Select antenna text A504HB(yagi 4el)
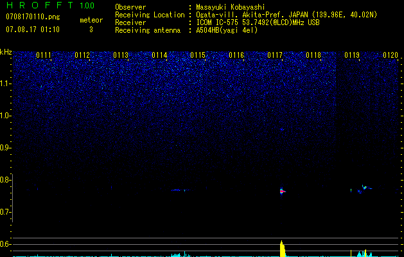This screenshot has width=404, height=257. tap(227, 30)
